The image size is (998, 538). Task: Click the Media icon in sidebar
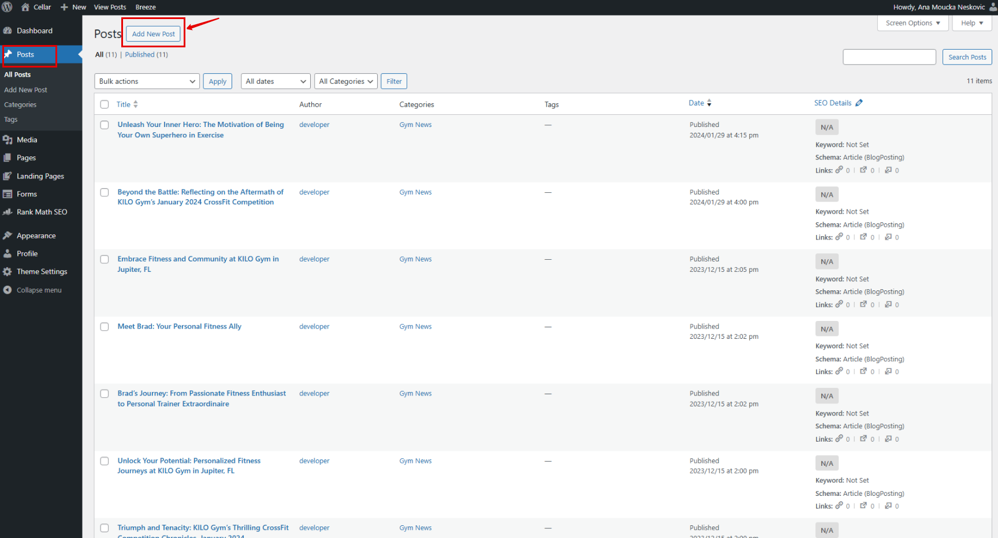(x=8, y=140)
